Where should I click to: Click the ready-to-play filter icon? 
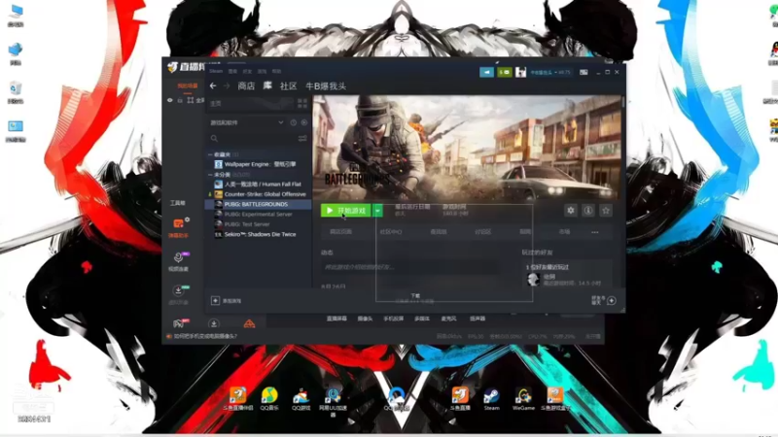[304, 122]
